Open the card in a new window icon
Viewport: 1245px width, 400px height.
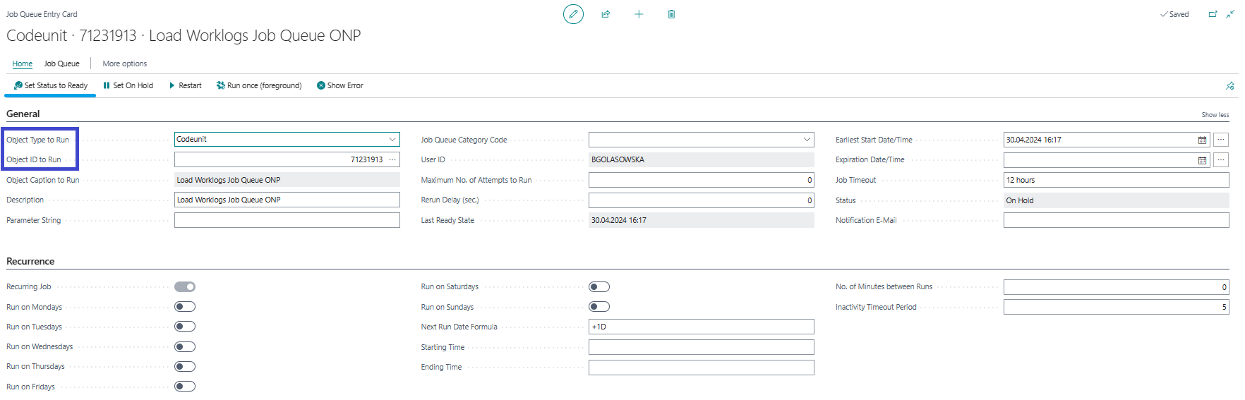coord(1213,14)
